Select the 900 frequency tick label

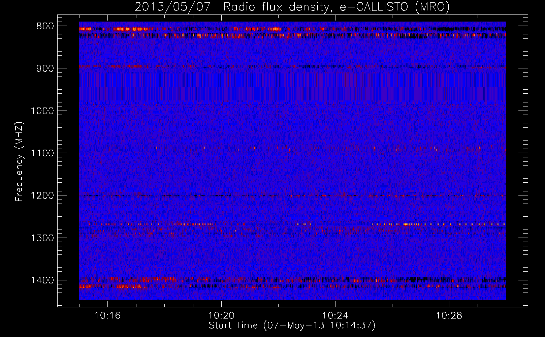tap(45, 68)
